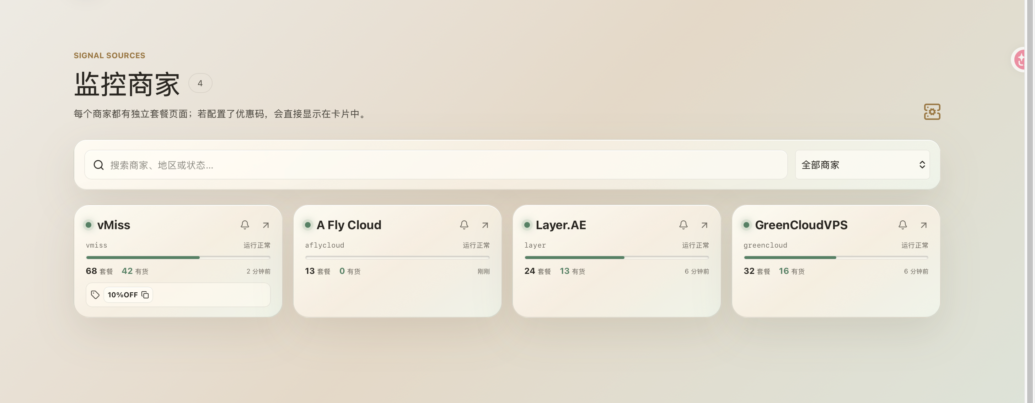Open A Fly Cloud external link arrow
1035x403 pixels.
click(486, 225)
